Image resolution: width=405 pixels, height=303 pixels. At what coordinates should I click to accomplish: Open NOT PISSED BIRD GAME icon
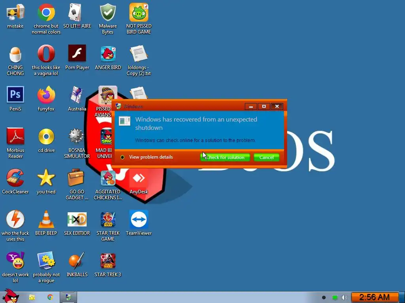pos(139,12)
